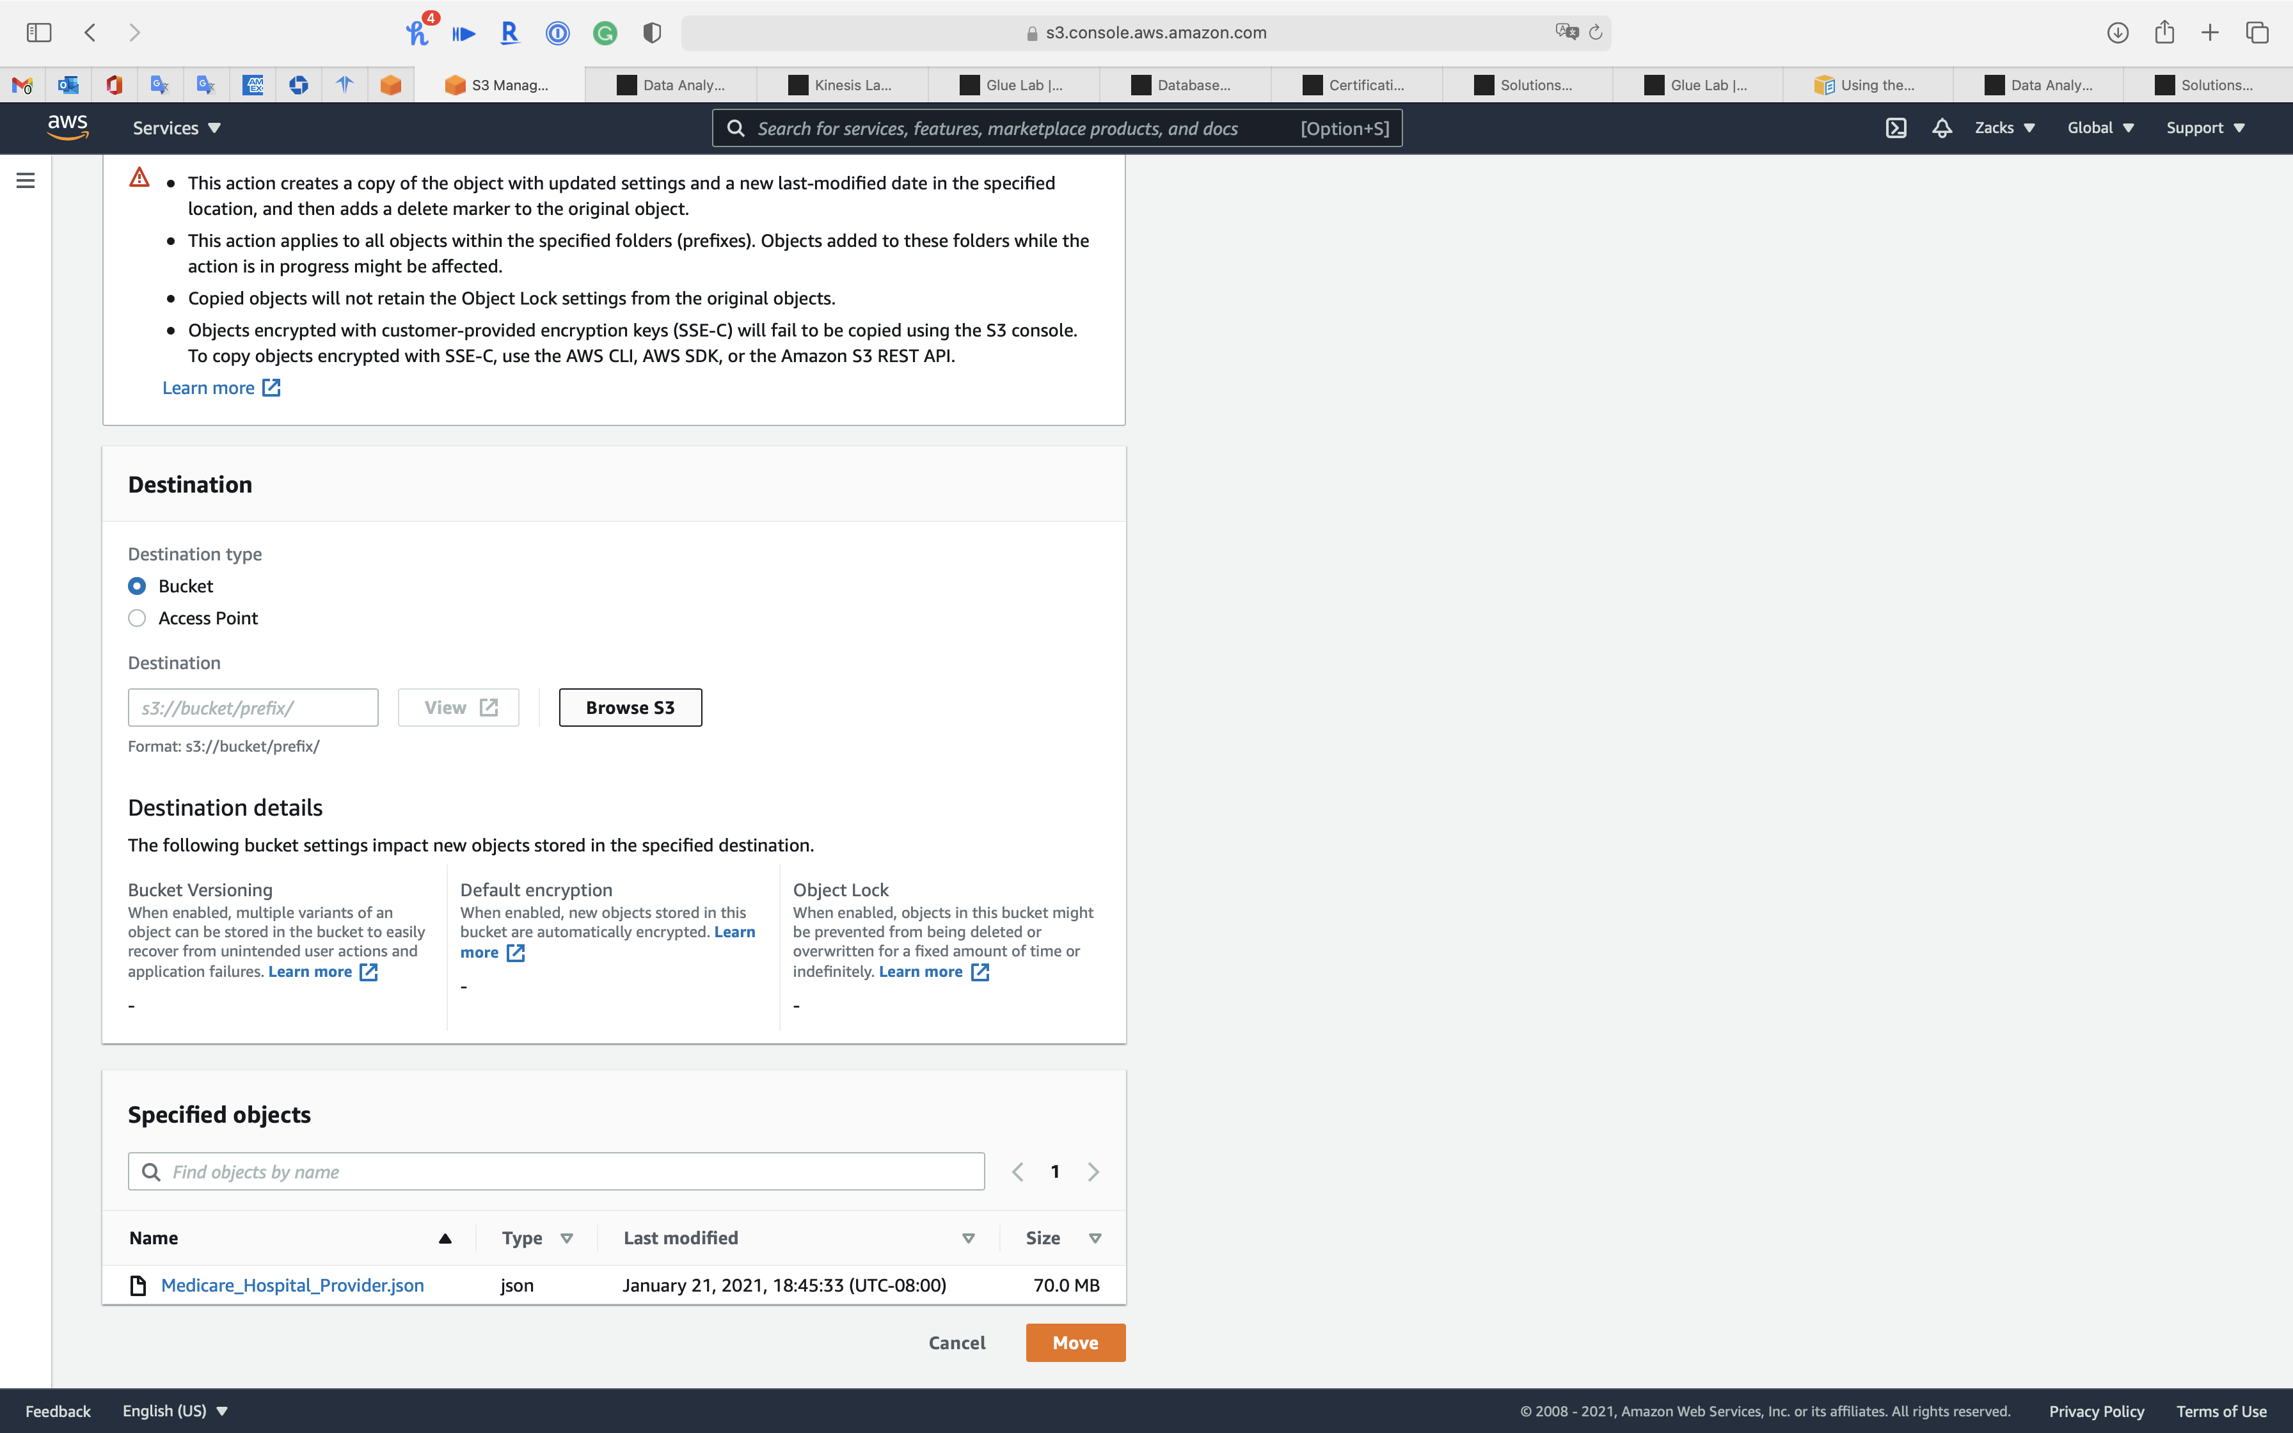
Task: Open AWS CloudShell icon in header
Action: (x=1895, y=128)
